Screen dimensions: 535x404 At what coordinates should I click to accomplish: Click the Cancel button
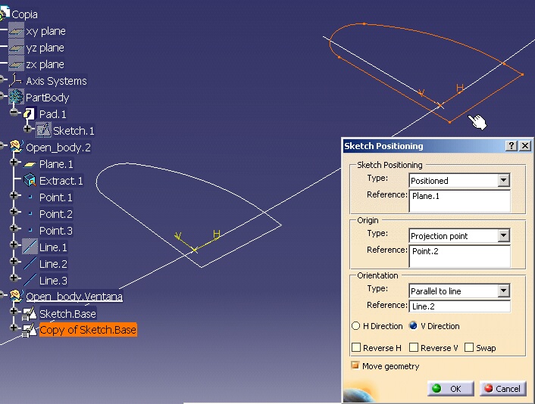502,388
